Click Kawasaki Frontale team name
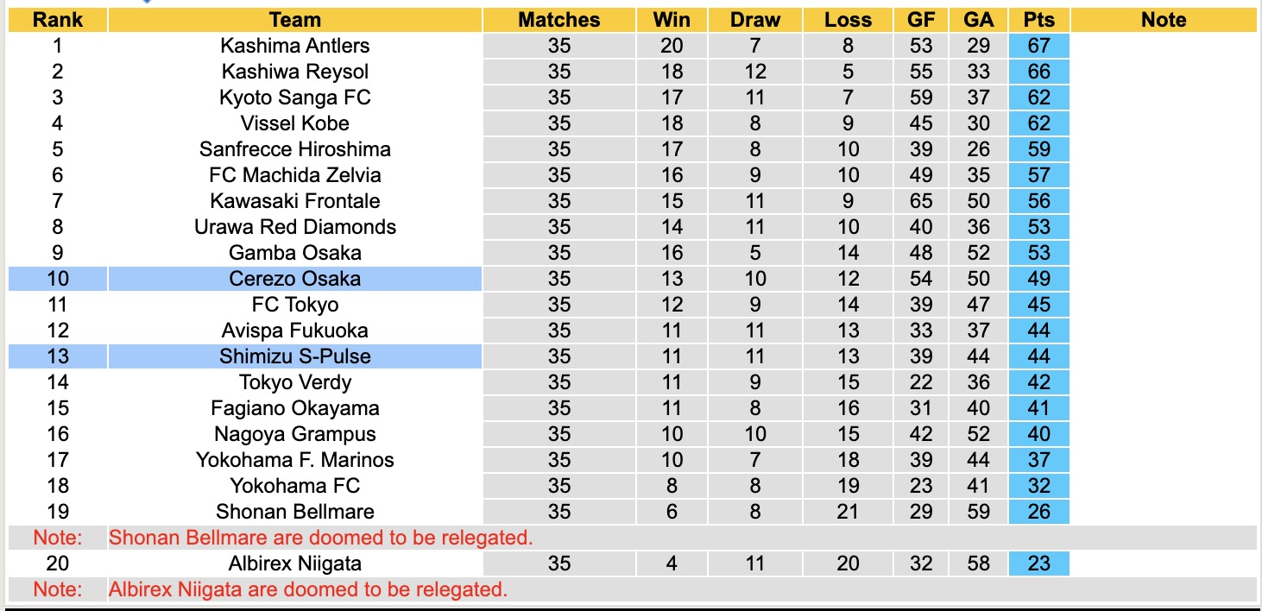Image resolution: width=1262 pixels, height=611 pixels. click(294, 201)
